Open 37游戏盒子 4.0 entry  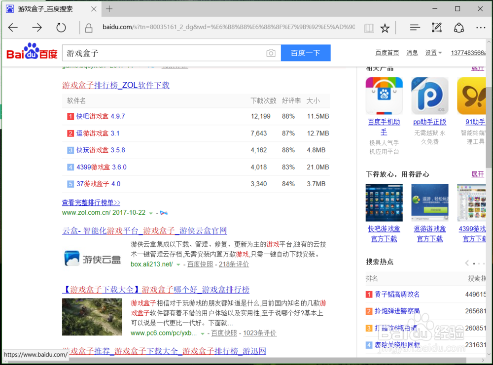[99, 184]
